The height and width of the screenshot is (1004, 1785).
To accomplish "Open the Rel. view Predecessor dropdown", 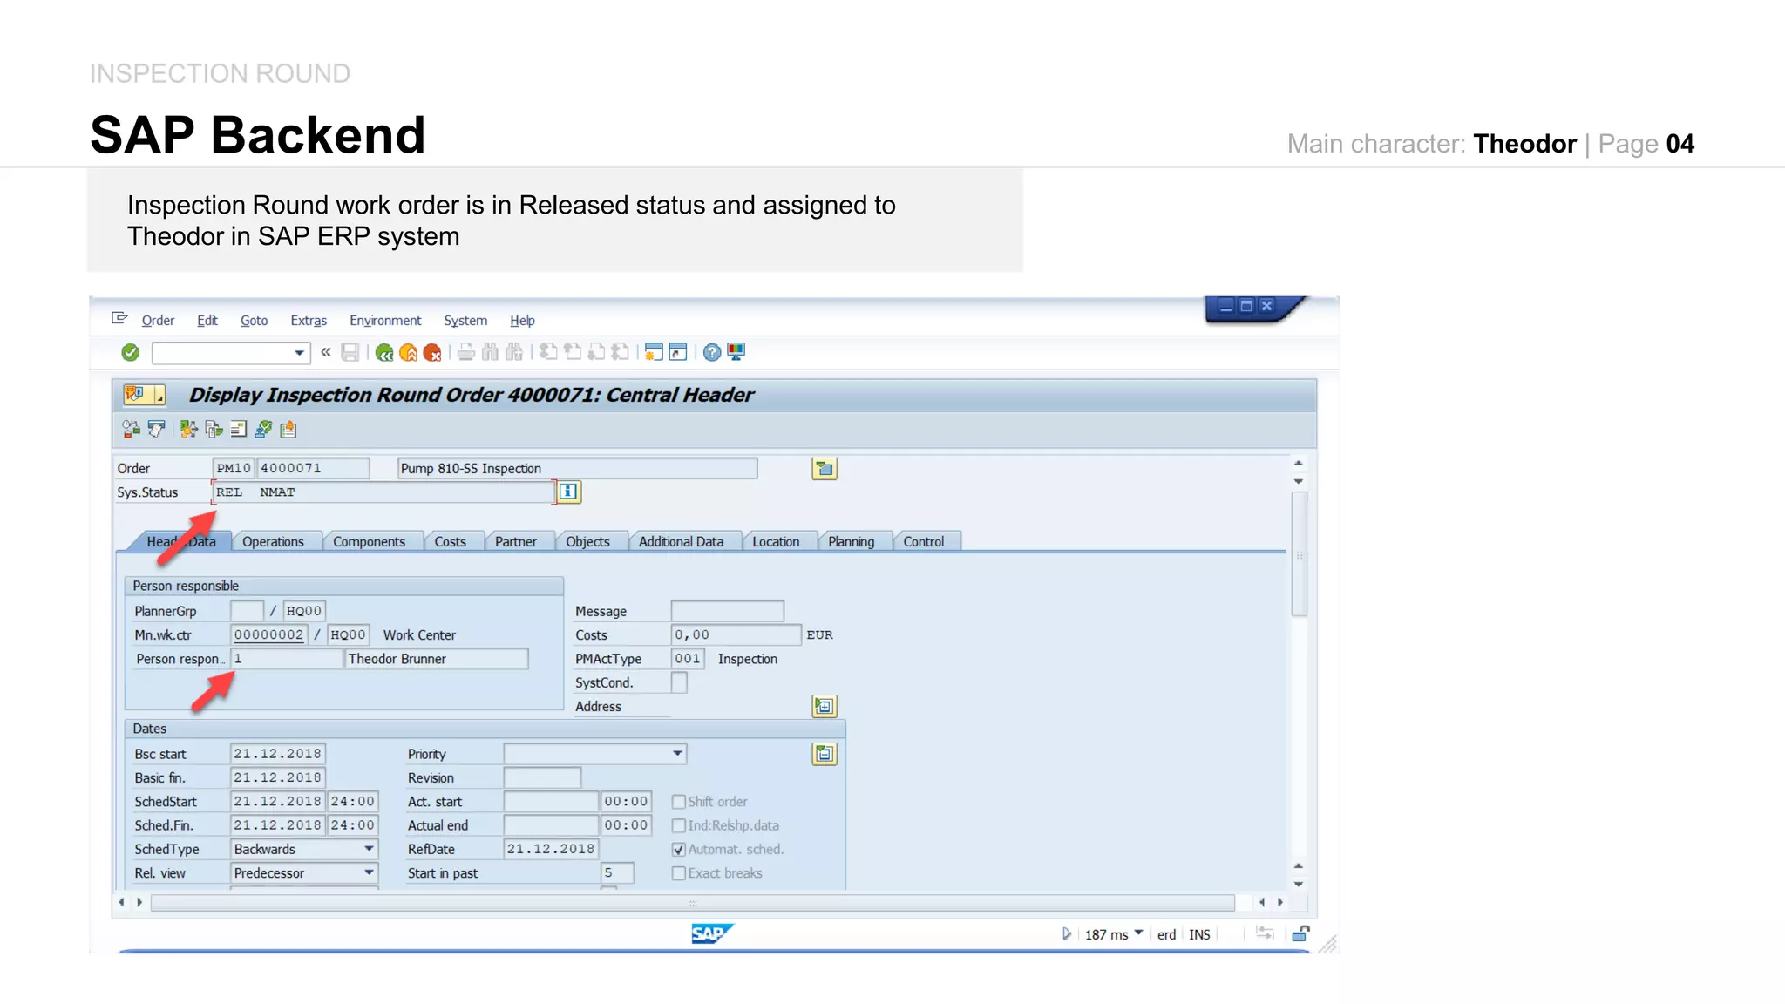I will pos(369,872).
